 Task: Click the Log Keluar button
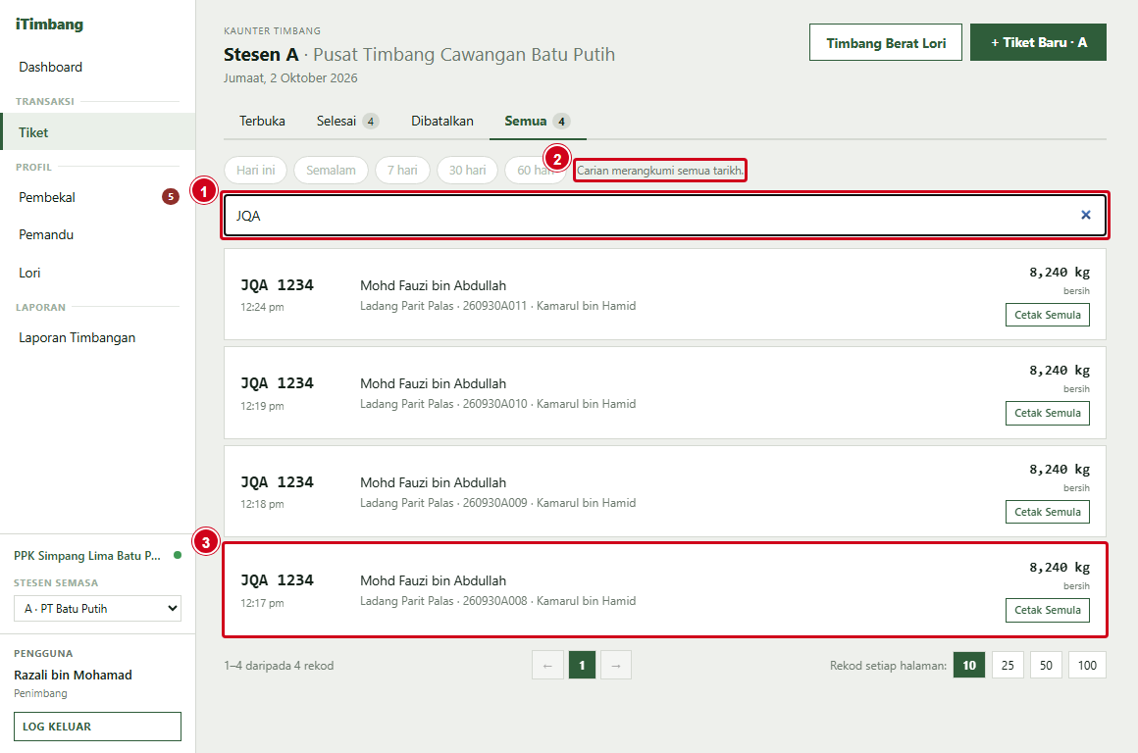97,727
